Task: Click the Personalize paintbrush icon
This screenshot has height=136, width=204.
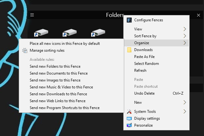Action: point(129,125)
